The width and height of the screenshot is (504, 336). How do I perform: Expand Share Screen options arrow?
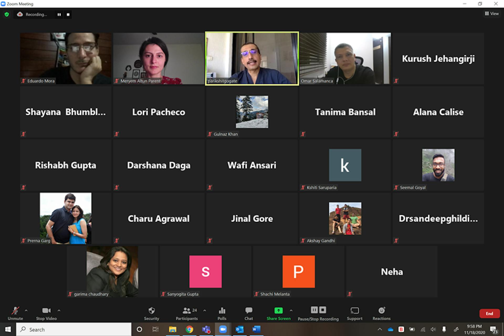click(291, 311)
